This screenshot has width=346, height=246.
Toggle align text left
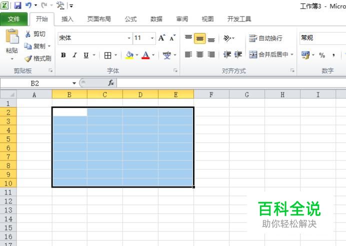pyautogui.click(x=188, y=54)
